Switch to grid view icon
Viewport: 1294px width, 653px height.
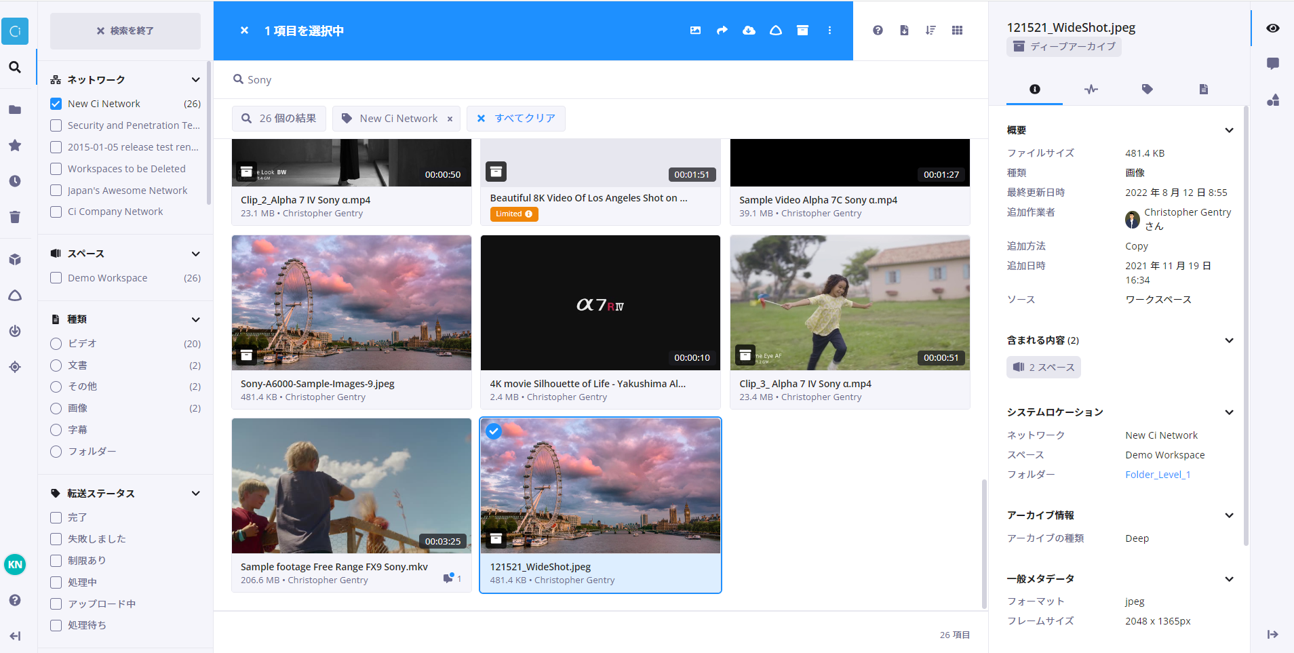tap(957, 31)
